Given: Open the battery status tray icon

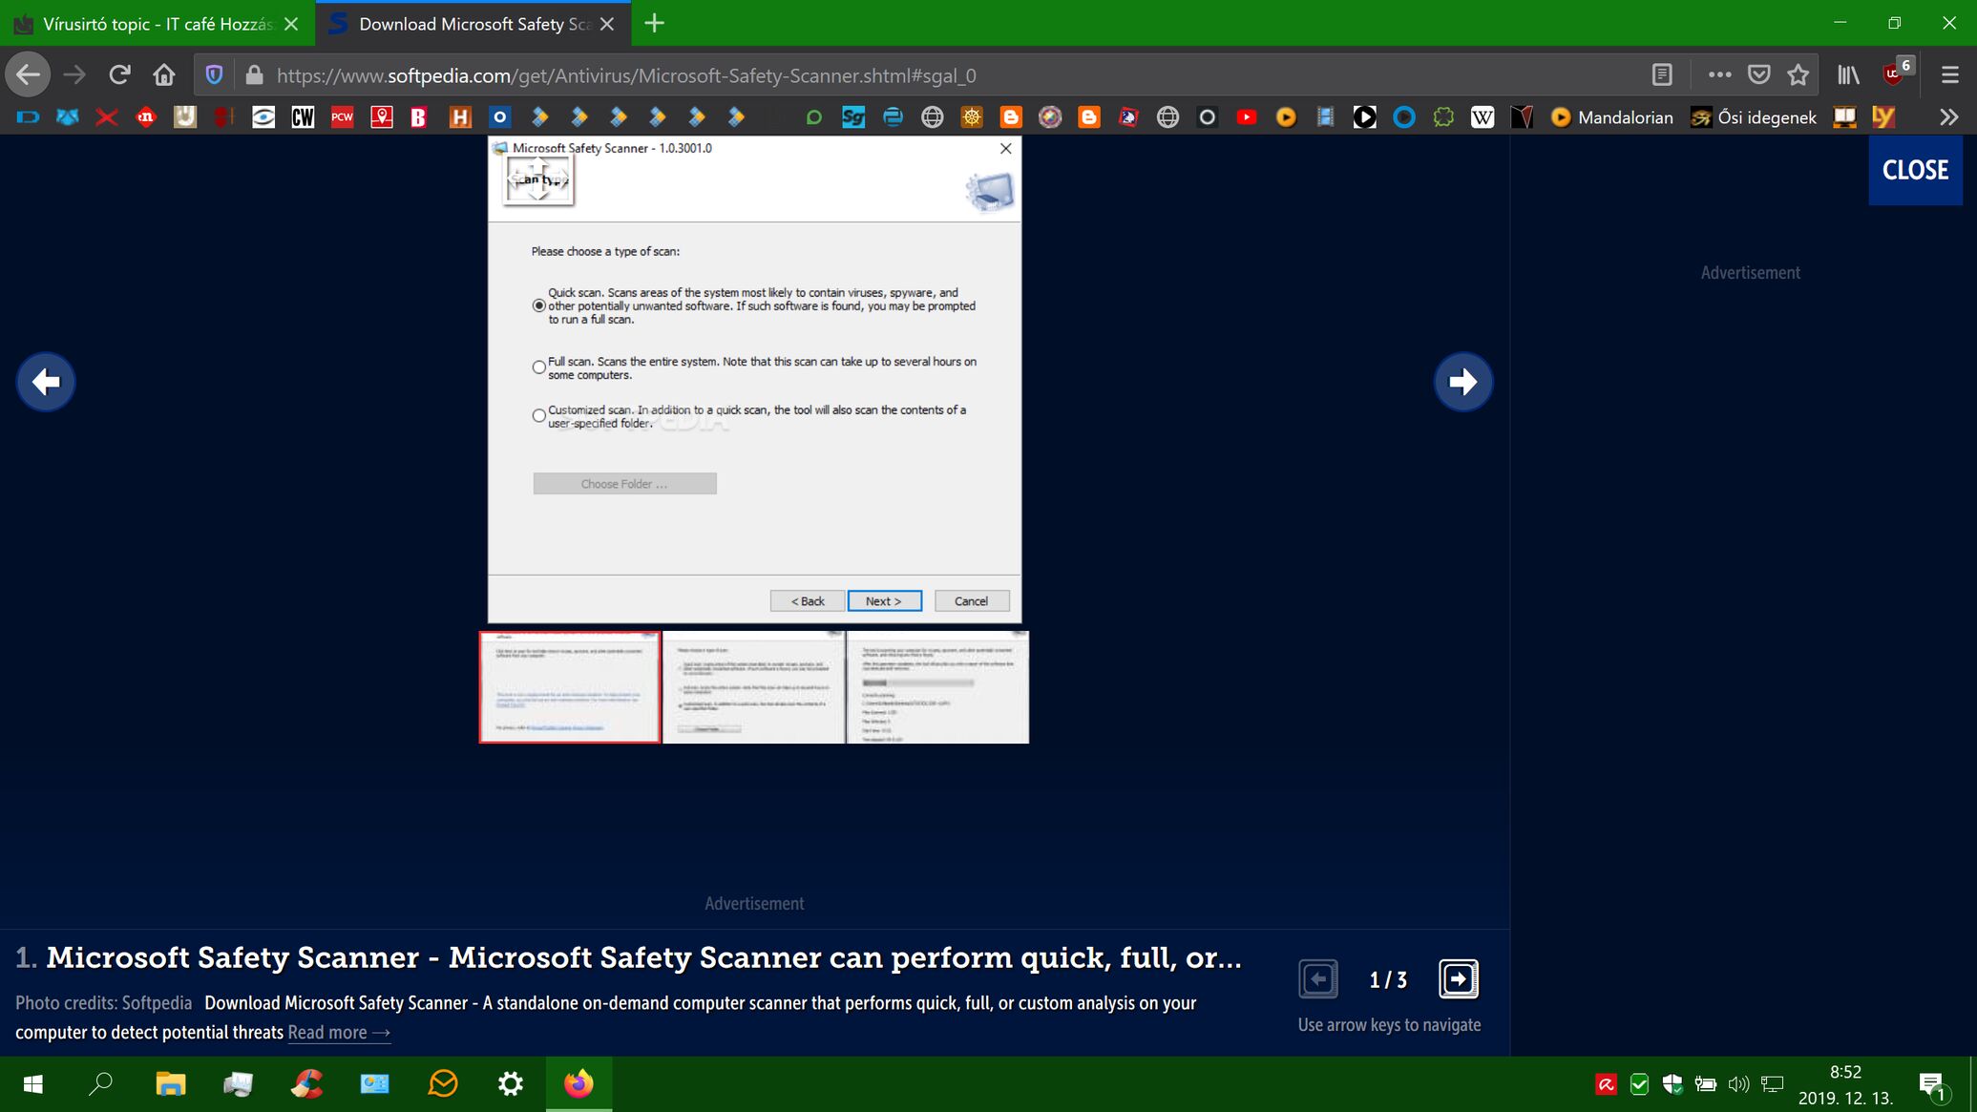Looking at the screenshot, I should pyautogui.click(x=1705, y=1083).
